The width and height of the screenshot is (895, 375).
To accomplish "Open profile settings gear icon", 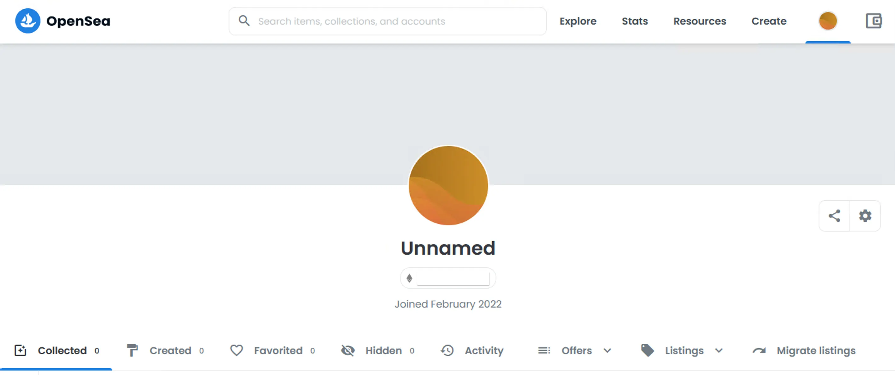I will click(865, 215).
